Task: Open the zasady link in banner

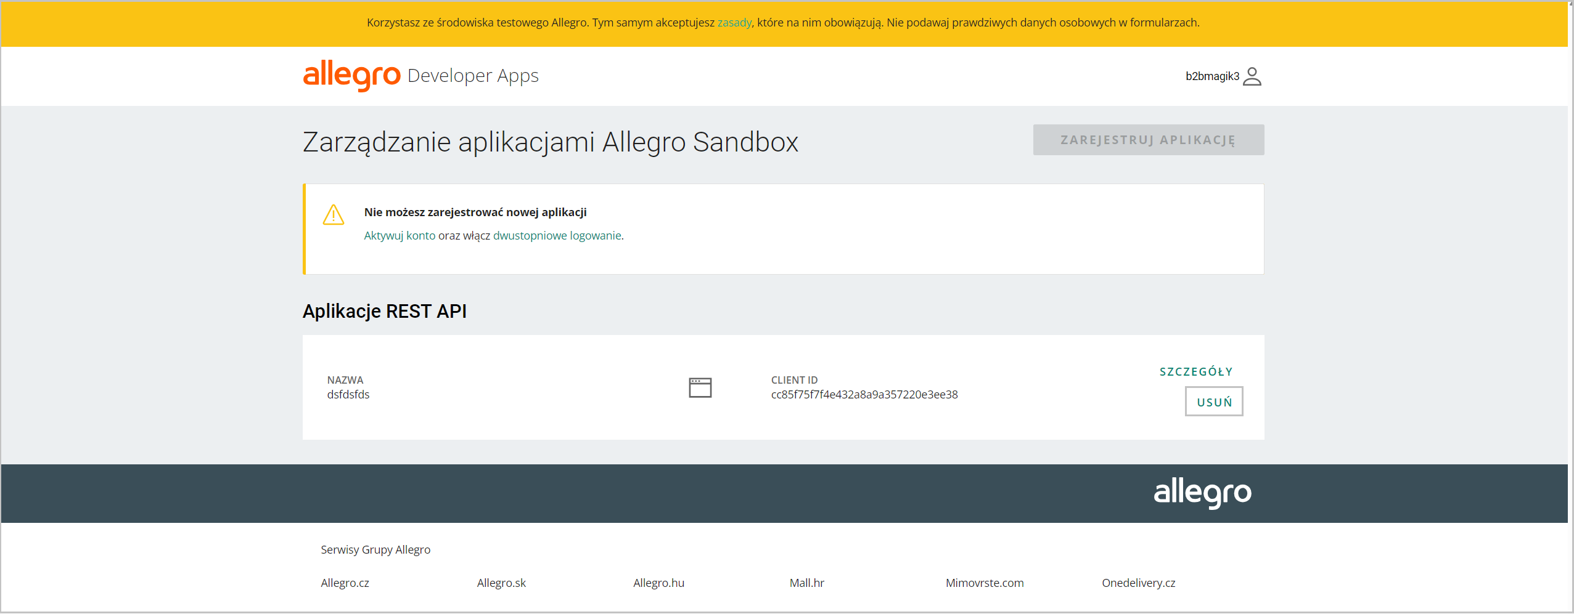Action: [734, 23]
